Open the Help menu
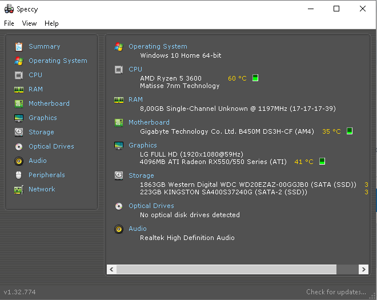The height and width of the screenshot is (300, 377). [51, 23]
